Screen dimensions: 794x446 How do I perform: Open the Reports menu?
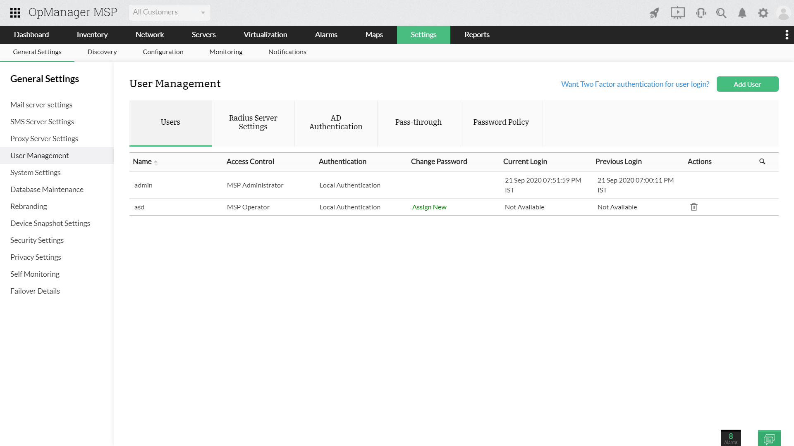click(477, 35)
